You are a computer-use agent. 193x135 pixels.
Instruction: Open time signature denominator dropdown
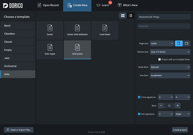182,97
